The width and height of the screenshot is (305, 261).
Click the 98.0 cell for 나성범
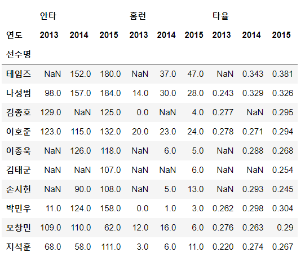[x=53, y=93]
